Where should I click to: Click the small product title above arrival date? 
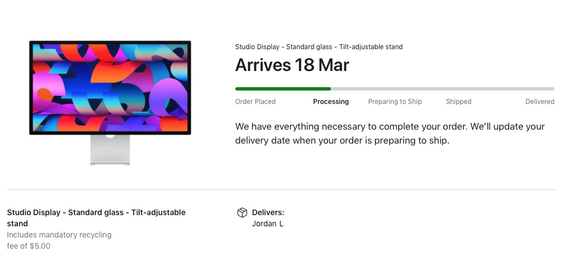pos(319,47)
